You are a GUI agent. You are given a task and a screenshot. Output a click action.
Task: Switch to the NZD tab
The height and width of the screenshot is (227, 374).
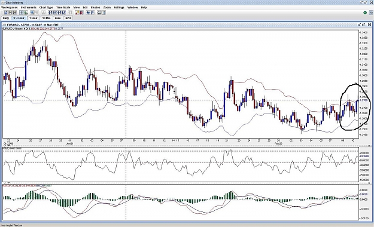(68, 18)
